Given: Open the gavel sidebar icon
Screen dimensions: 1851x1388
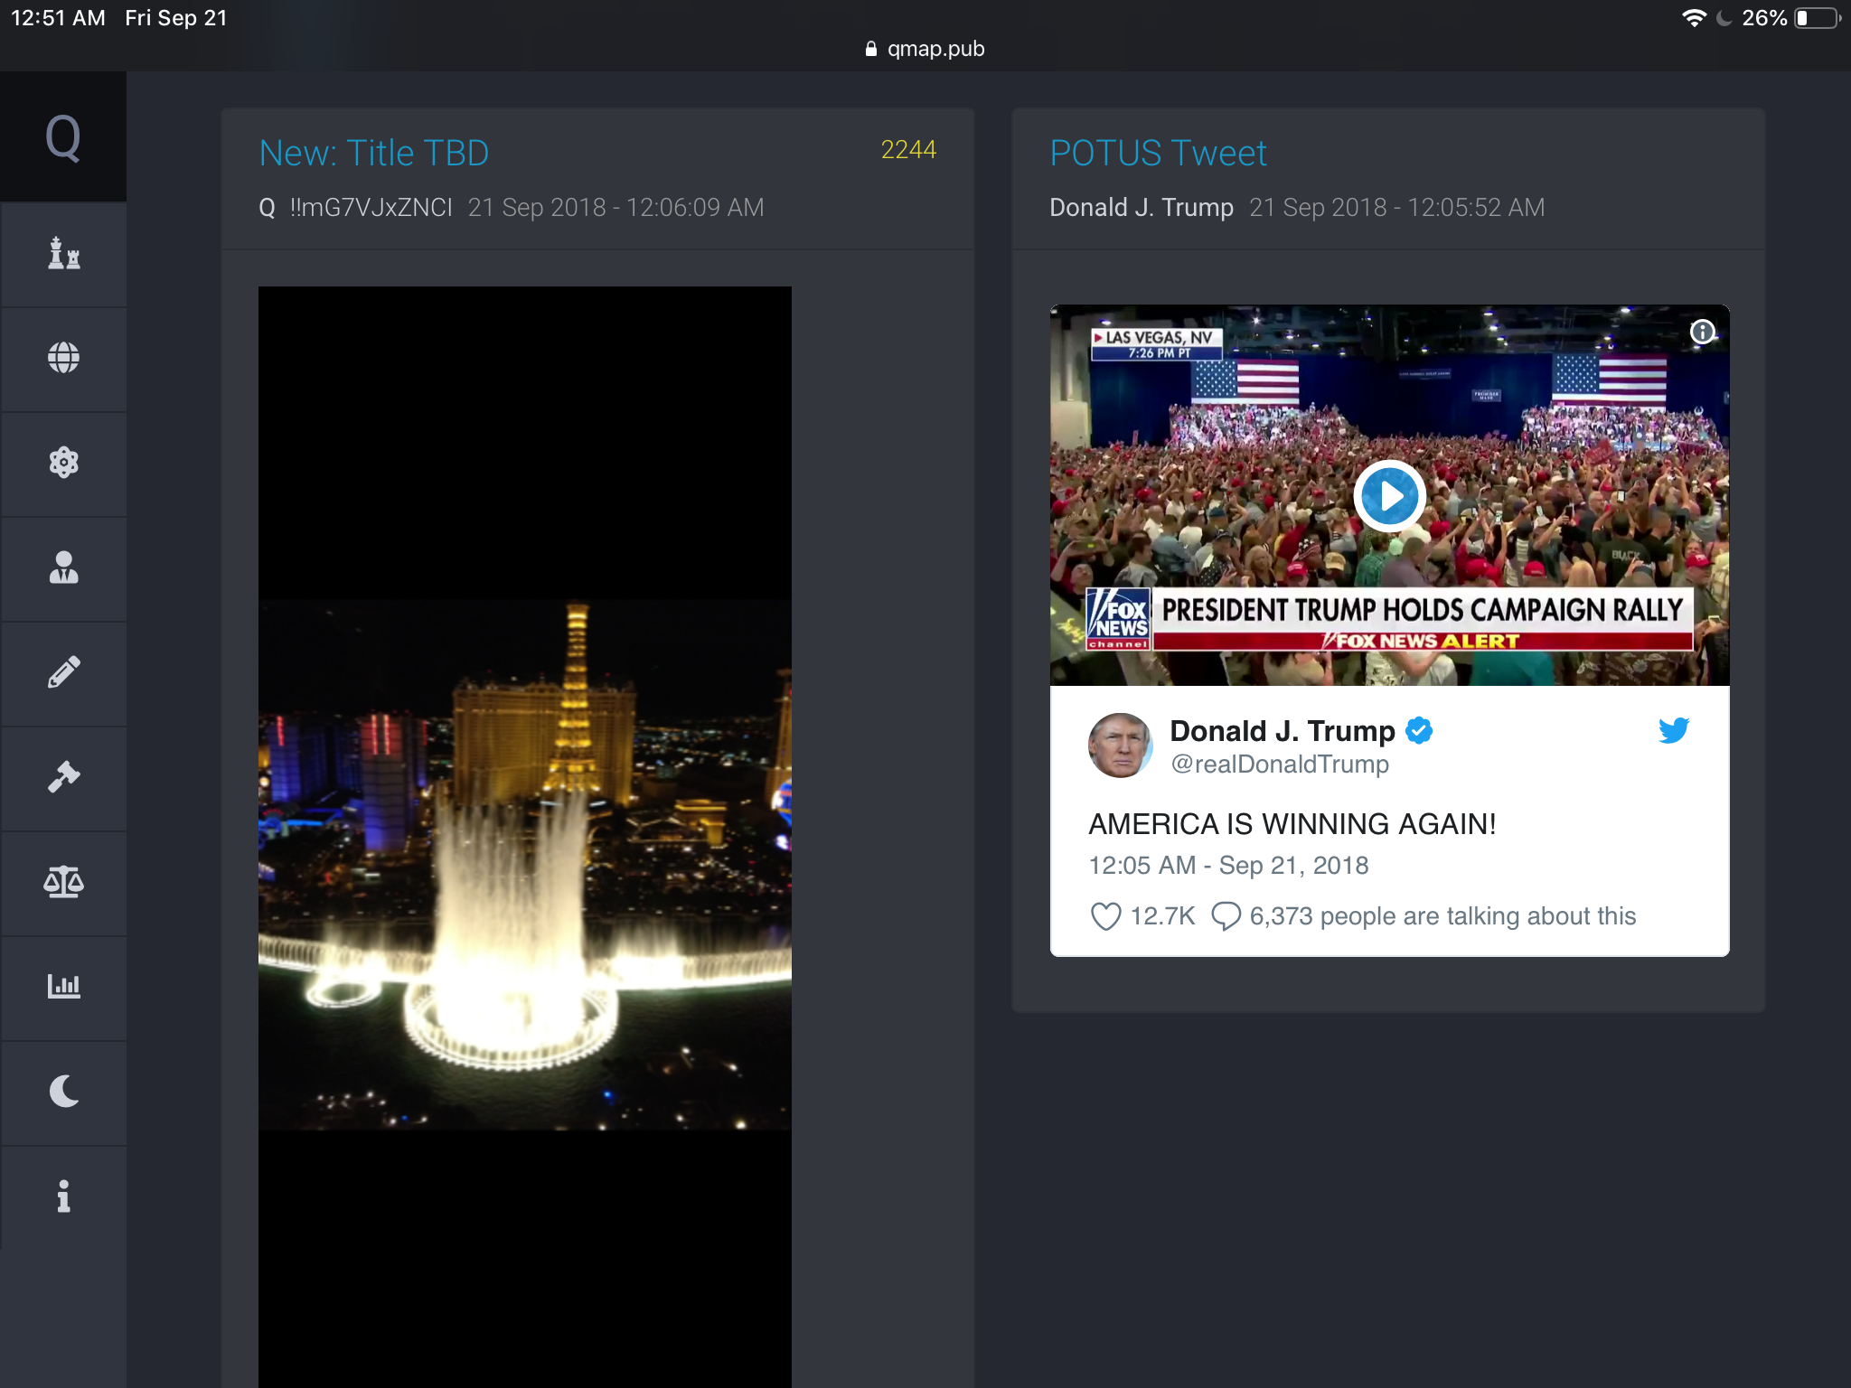Looking at the screenshot, I should (63, 777).
